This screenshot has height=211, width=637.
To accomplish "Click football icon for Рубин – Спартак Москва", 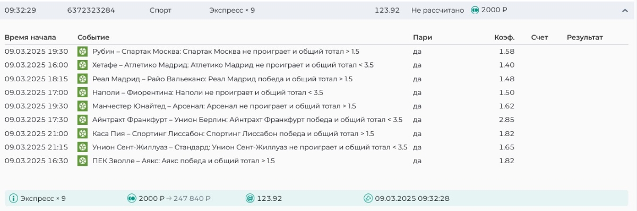I will click(x=82, y=52).
